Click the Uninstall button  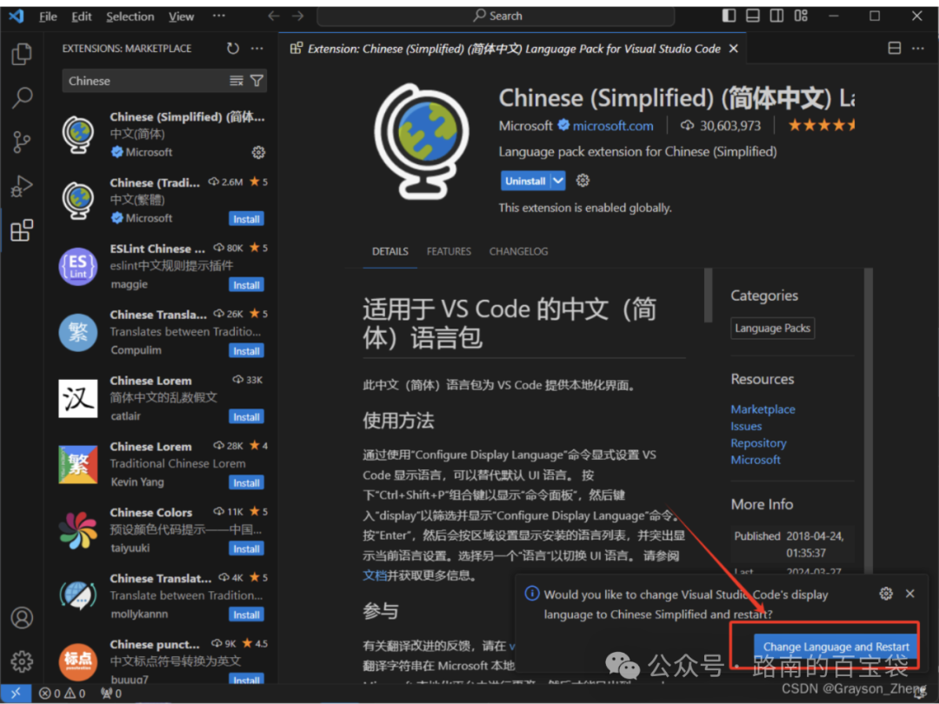[525, 180]
